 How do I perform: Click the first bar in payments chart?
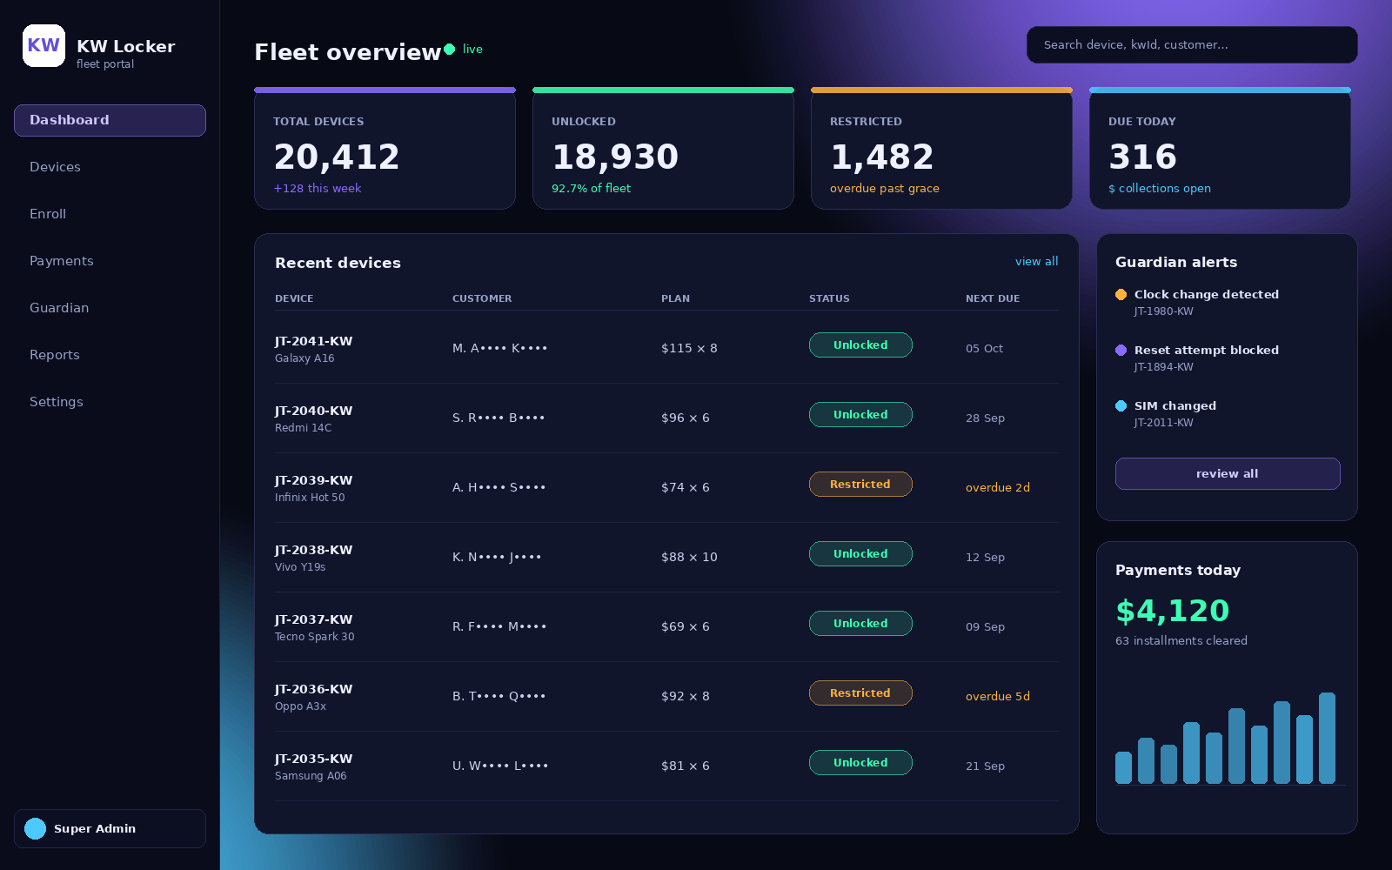[1123, 767]
